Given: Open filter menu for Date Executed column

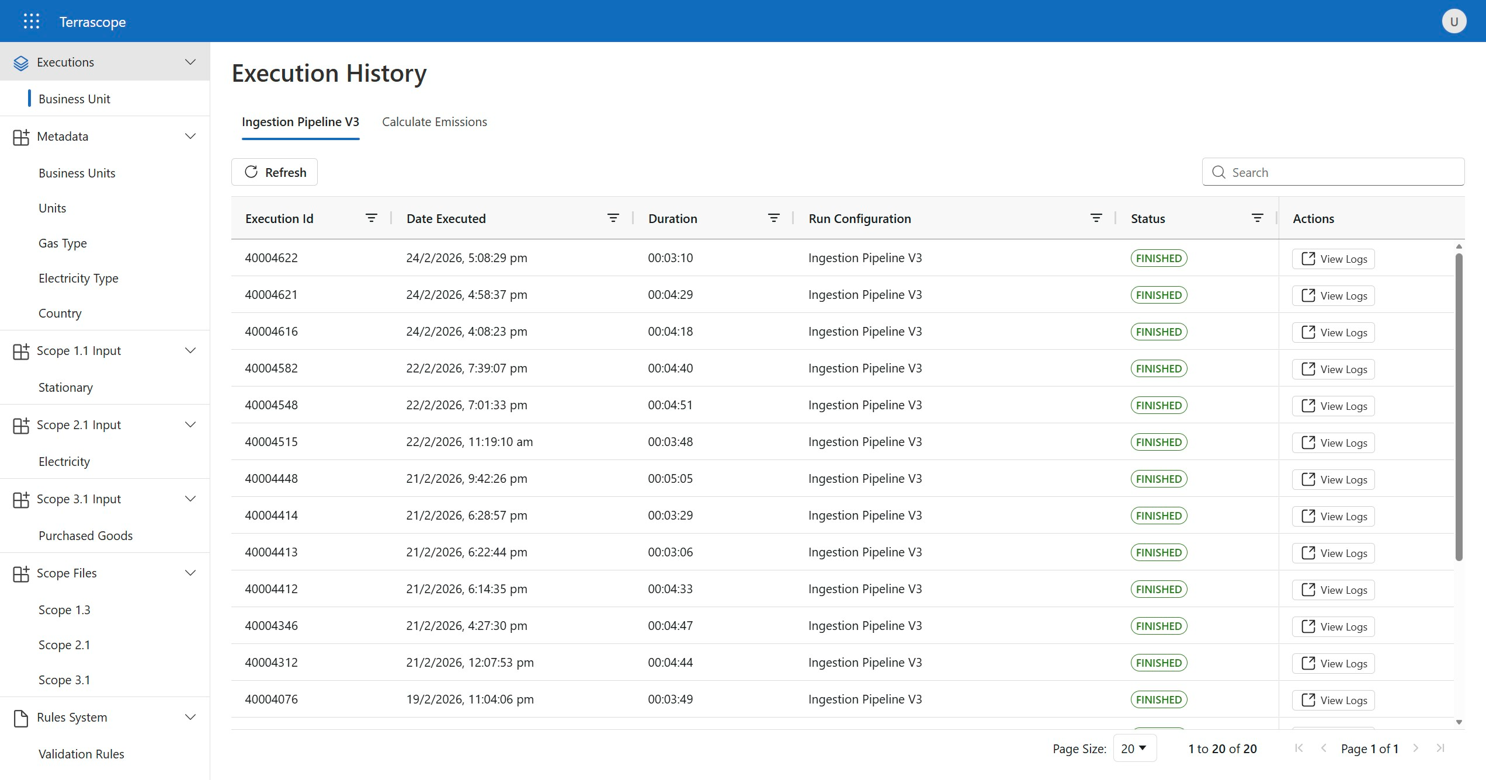Looking at the screenshot, I should pos(613,218).
